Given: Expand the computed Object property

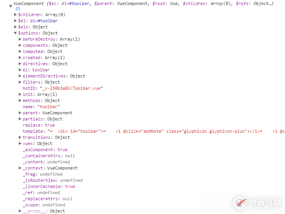Looking at the screenshot, I should coord(20,51).
